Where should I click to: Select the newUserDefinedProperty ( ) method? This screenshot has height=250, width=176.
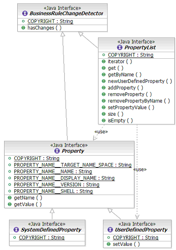tap(140, 81)
